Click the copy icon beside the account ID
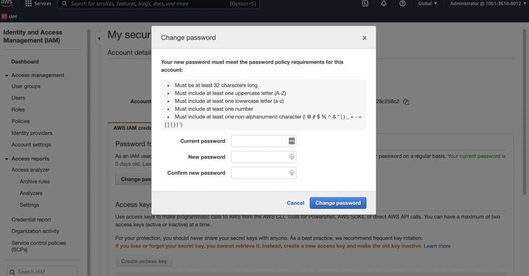Image resolution: width=529 pixels, height=276 pixels. [x=406, y=102]
